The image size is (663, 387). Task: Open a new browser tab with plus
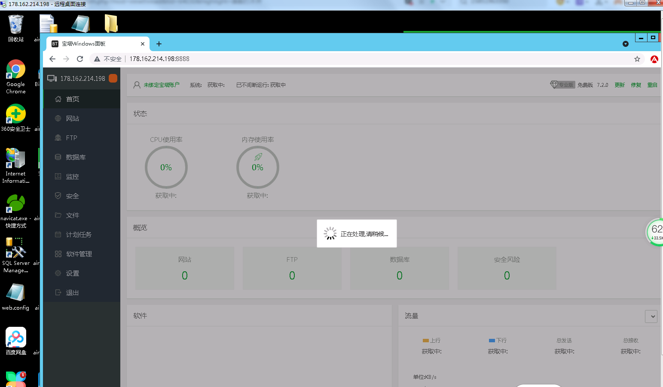[159, 44]
